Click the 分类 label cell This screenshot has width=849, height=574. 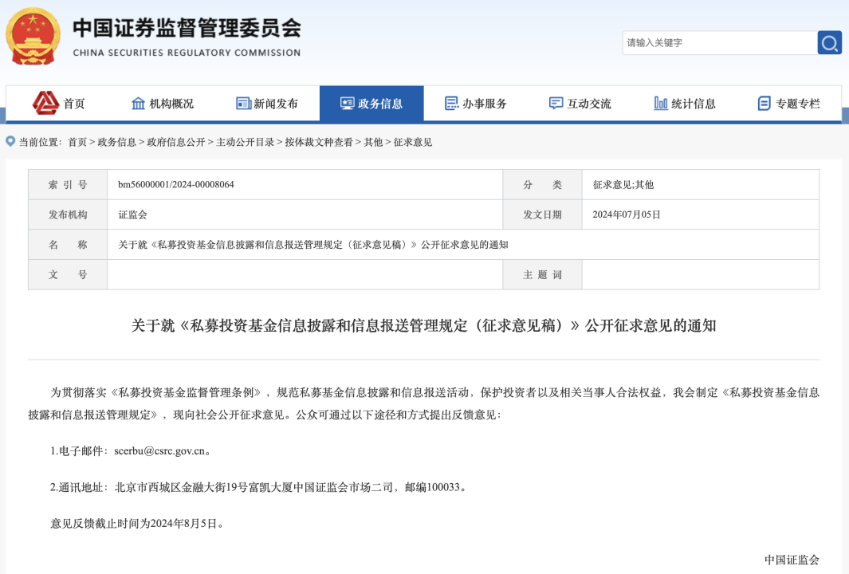coord(542,185)
